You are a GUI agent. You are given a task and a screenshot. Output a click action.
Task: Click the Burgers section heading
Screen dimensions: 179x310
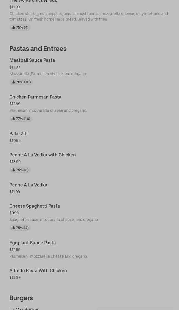click(x=21, y=298)
